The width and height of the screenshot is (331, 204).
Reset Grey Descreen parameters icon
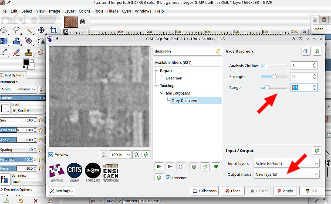pos(317,51)
